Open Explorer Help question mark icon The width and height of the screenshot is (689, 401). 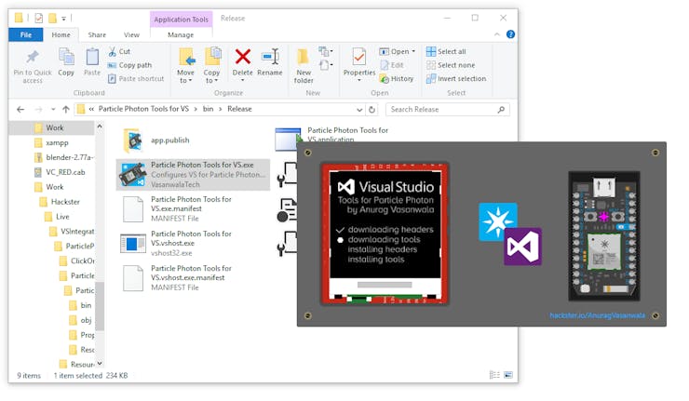[510, 34]
